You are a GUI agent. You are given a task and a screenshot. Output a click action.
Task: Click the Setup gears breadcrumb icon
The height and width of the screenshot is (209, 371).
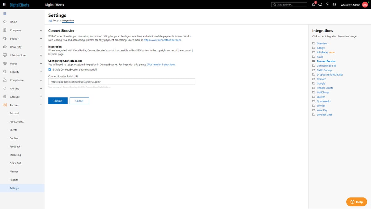pyautogui.click(x=50, y=21)
